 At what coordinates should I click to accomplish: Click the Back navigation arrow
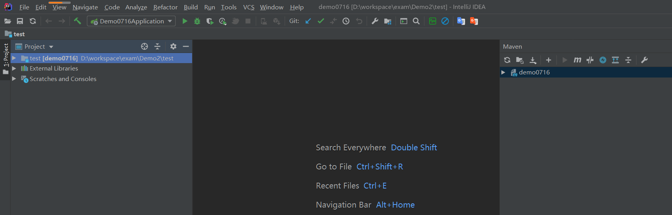48,21
